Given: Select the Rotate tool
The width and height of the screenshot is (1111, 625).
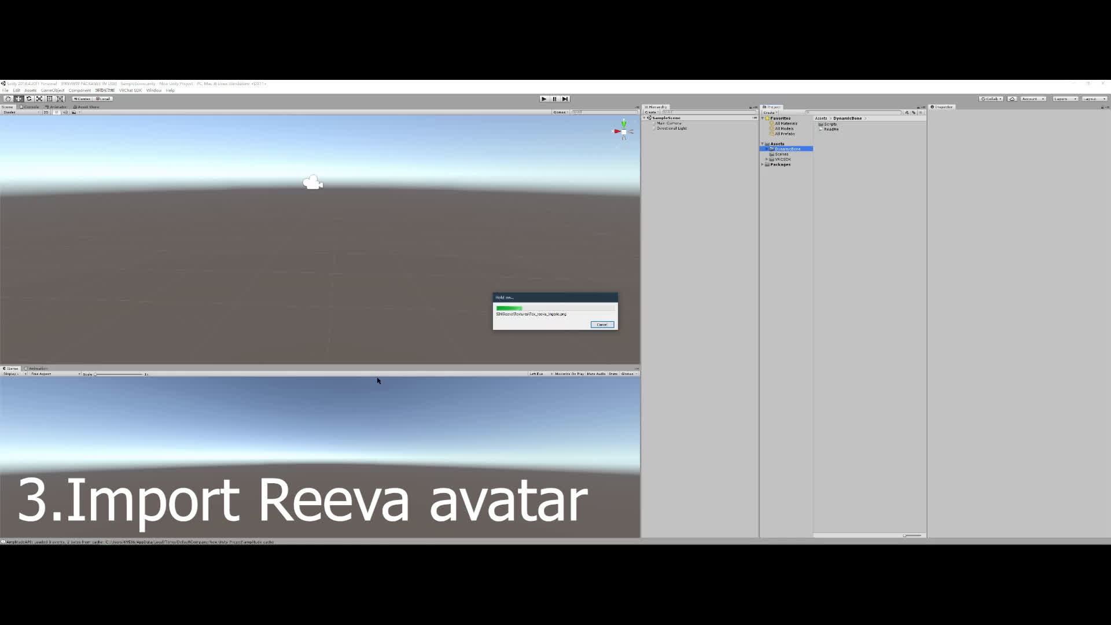Looking at the screenshot, I should pyautogui.click(x=29, y=99).
